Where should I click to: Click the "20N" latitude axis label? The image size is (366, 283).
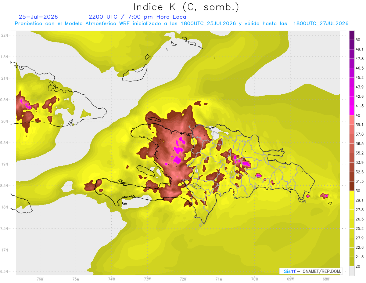point(5,121)
